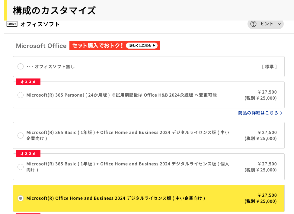Click the chevron arrow after 商品の詳細はこちら
Viewport: 294px width, 214px height.
[281, 113]
